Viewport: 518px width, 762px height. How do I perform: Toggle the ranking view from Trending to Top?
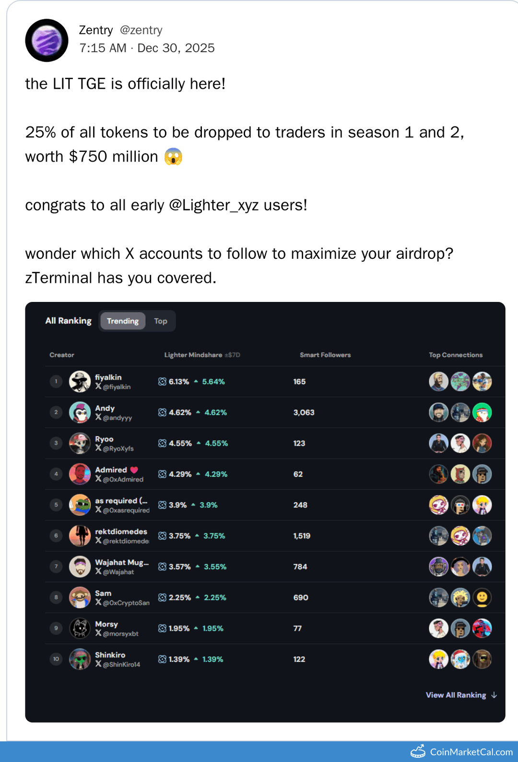click(161, 321)
